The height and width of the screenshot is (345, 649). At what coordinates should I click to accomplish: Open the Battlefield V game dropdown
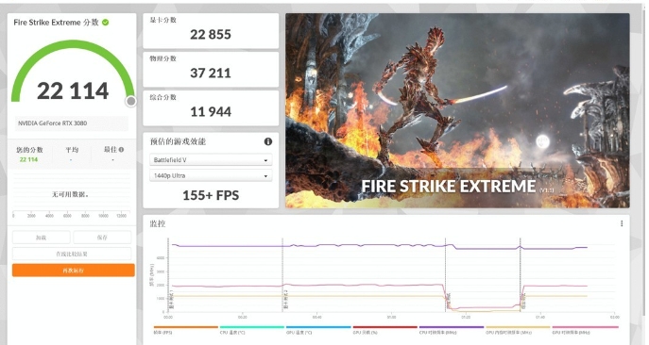(x=211, y=160)
